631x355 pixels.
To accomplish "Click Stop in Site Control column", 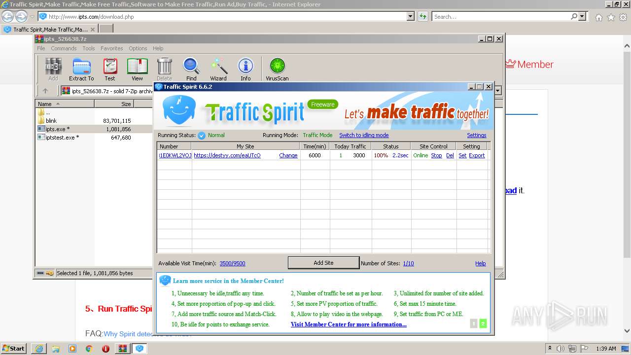I will (436, 155).
